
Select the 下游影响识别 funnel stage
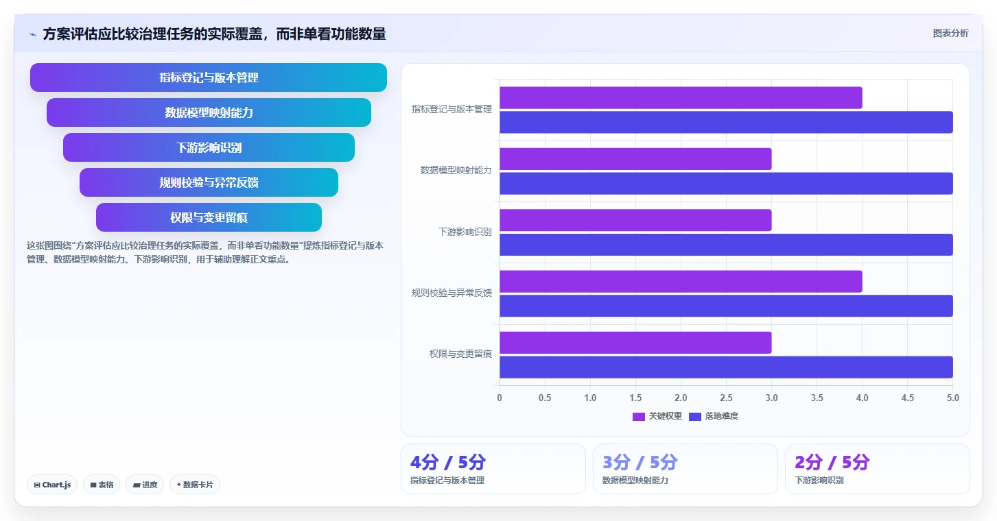click(209, 147)
